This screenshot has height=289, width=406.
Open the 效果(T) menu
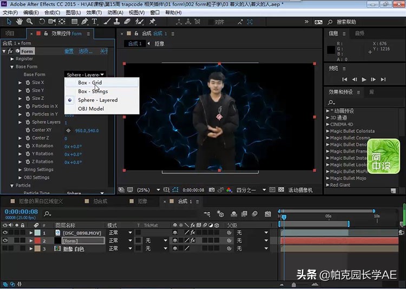click(94, 12)
